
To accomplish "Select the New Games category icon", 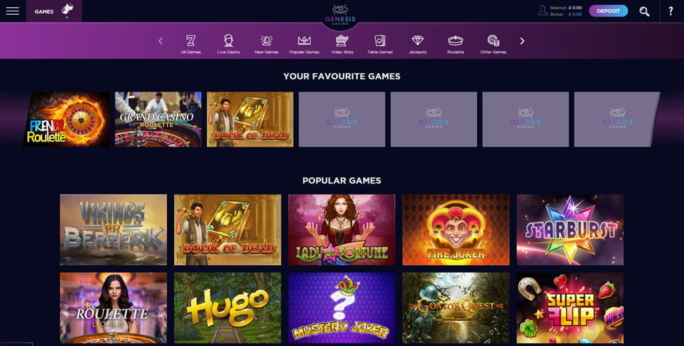I will point(266,44).
